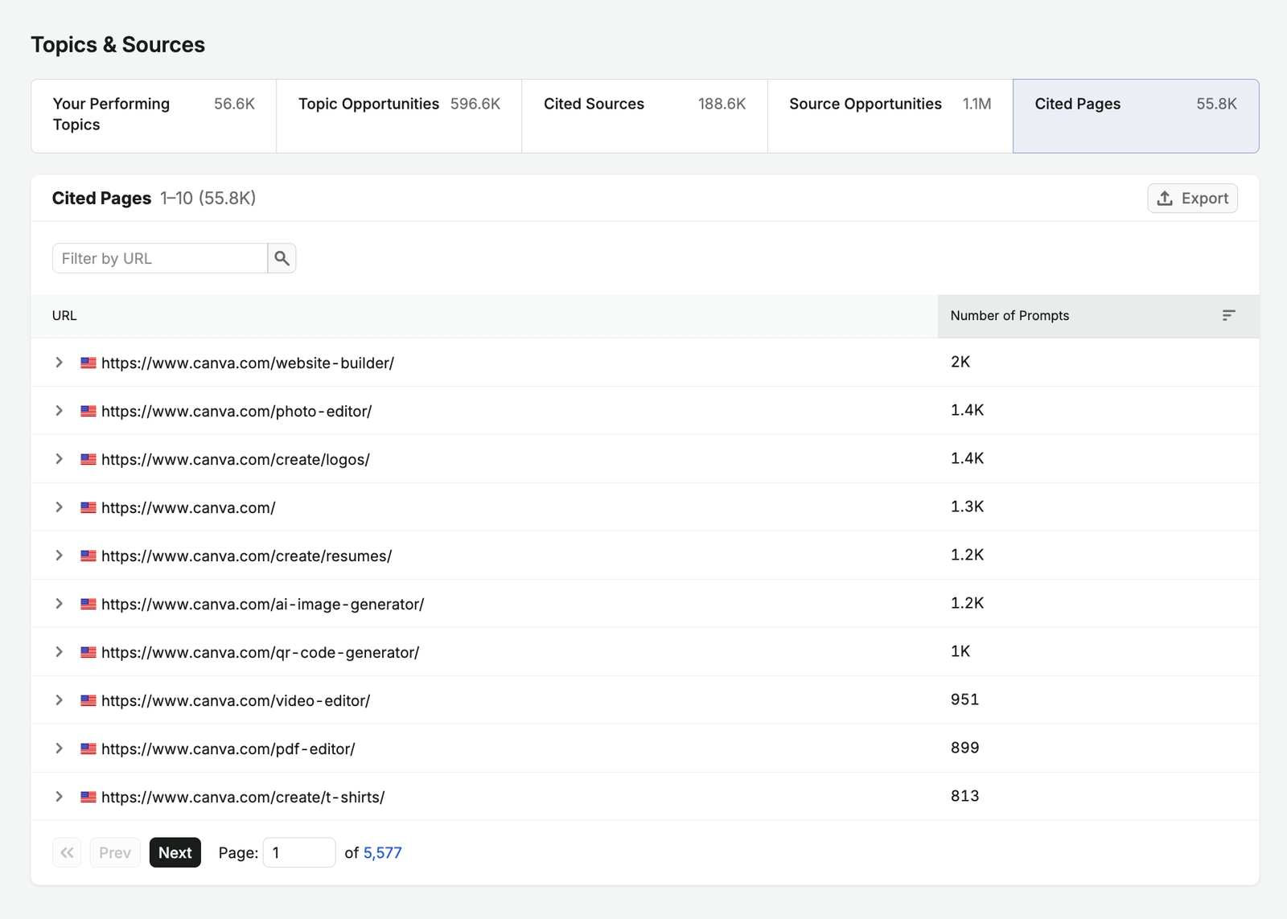Expand the create/t-shirts row

[59, 797]
